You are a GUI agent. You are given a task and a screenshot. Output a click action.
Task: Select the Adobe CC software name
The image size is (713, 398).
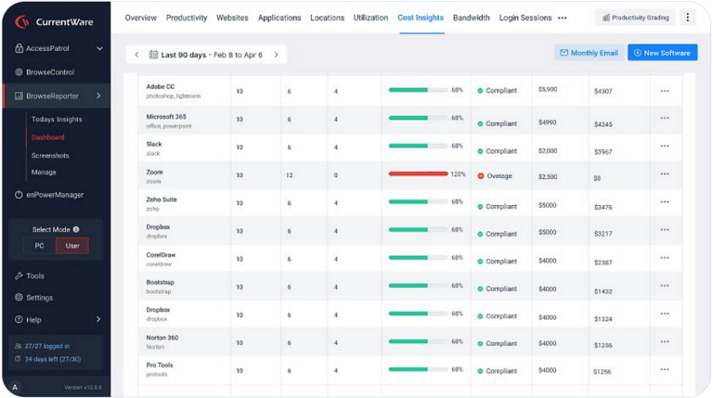pyautogui.click(x=160, y=86)
